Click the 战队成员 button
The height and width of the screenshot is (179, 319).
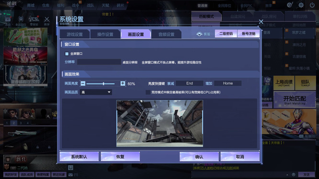tap(27, 174)
